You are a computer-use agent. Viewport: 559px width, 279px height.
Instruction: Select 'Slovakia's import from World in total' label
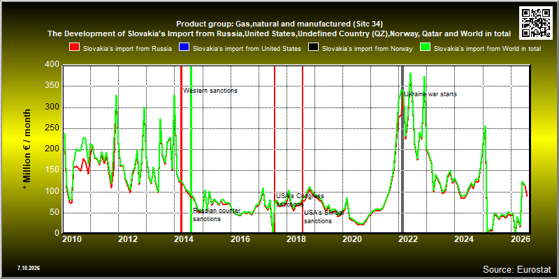coord(487,49)
